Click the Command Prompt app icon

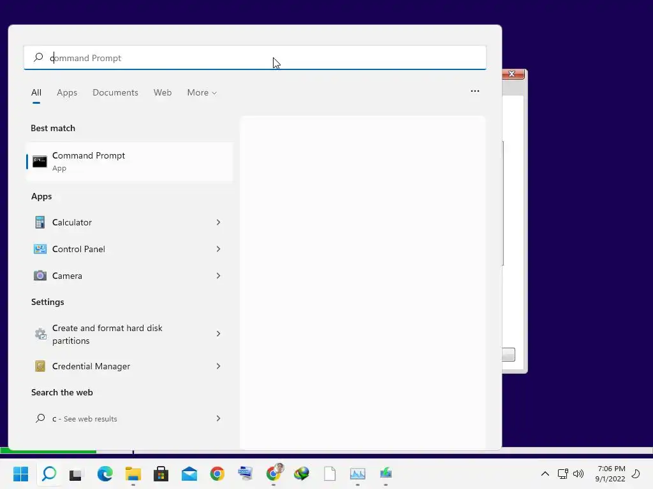click(40, 161)
